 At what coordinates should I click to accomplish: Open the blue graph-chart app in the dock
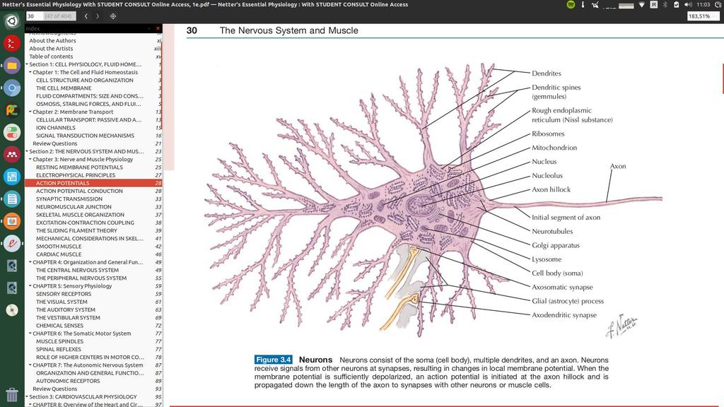12,176
